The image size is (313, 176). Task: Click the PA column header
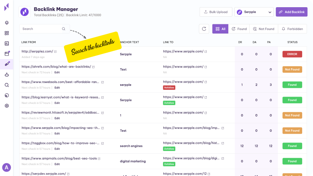click(269, 42)
